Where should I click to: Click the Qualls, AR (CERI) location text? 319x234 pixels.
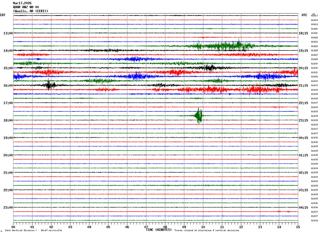tap(30, 11)
